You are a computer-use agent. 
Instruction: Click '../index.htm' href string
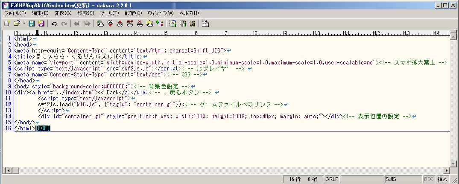tap(74, 93)
